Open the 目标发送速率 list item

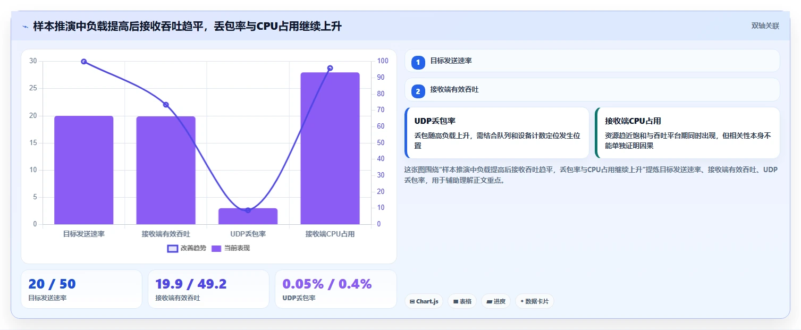tap(592, 61)
